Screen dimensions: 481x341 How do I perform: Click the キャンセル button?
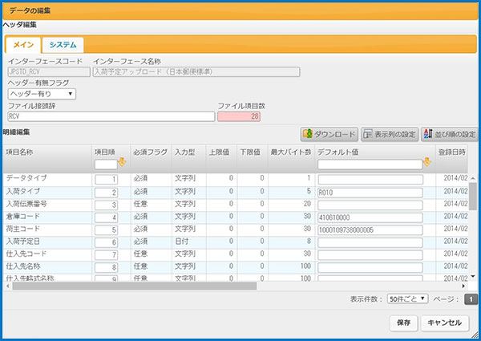443,323
